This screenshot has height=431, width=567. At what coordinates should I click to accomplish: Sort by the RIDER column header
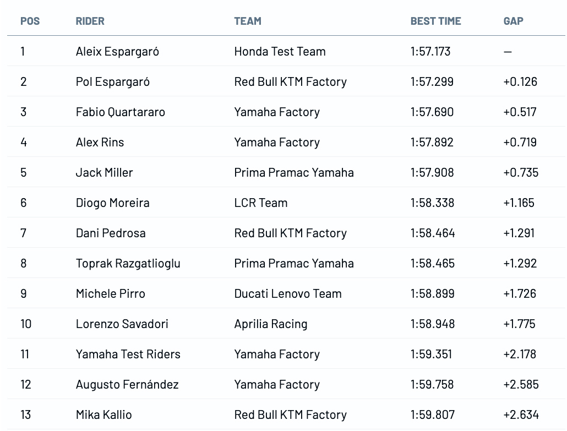click(90, 21)
